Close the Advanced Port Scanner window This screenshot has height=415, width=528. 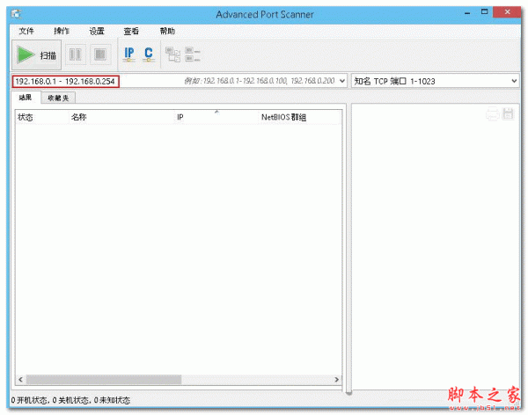coord(507,12)
